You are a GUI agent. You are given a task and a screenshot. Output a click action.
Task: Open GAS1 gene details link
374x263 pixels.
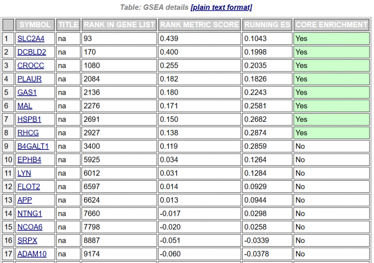pos(27,92)
